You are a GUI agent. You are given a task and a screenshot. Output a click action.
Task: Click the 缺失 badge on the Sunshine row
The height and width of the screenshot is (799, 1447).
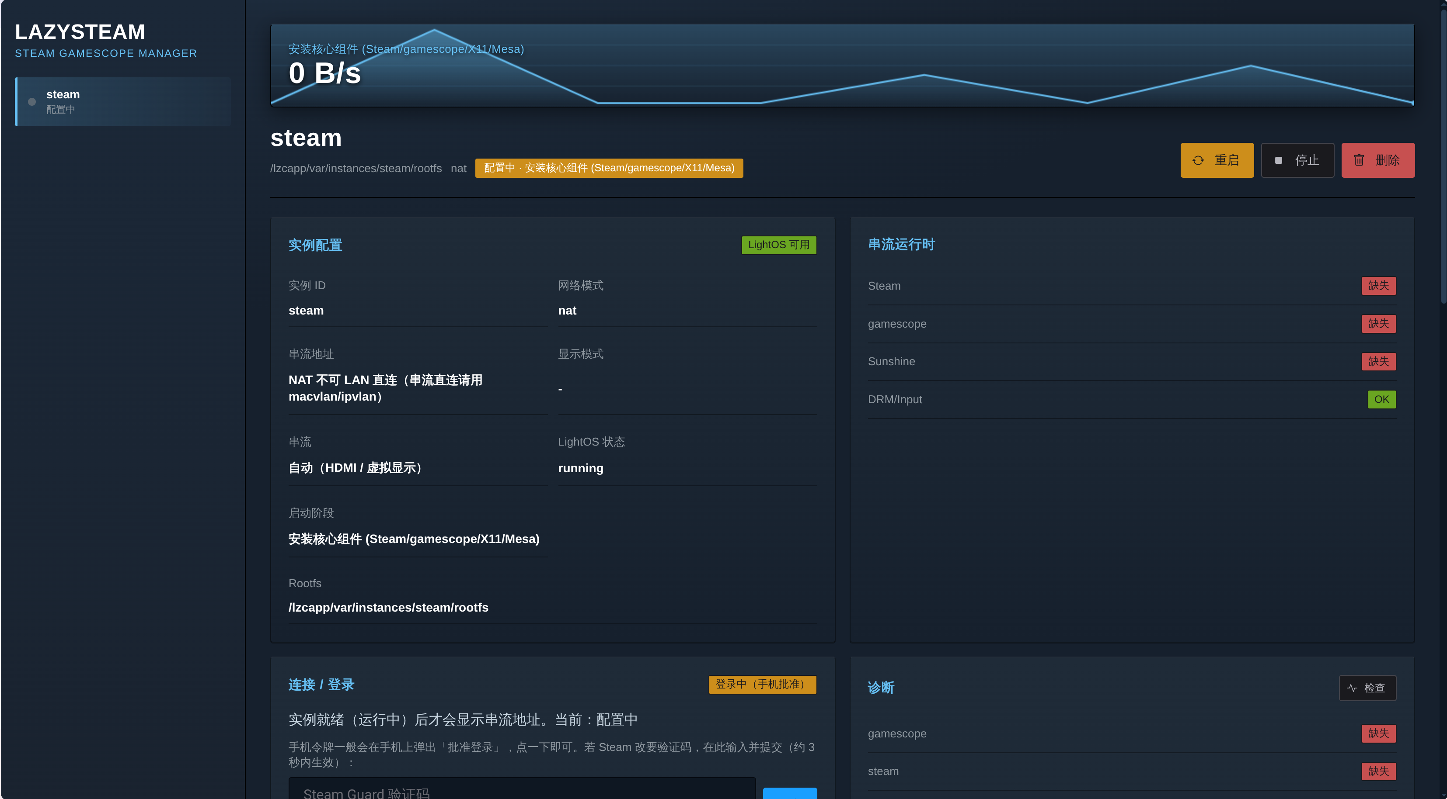coord(1378,361)
